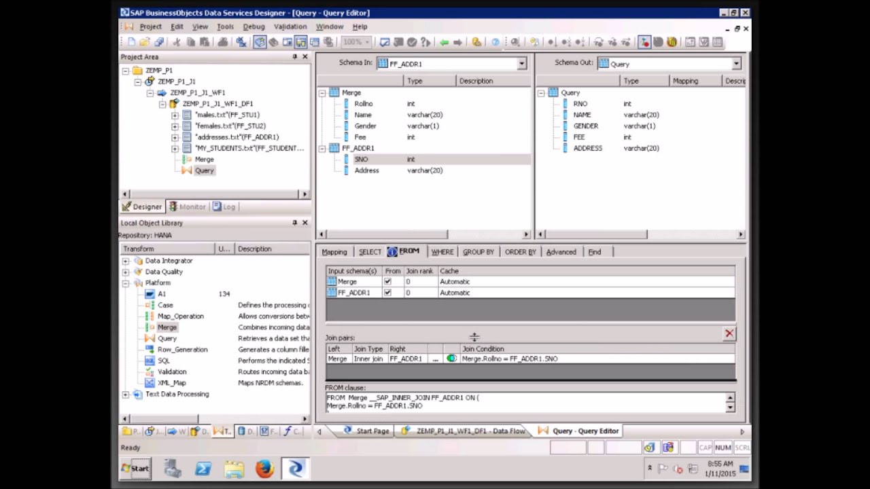Collapse the ZEMP_P1_J1_WF1_DF1 data flow node

tap(162, 104)
